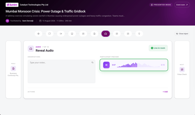Pause the audio preview playback
This screenshot has width=195, height=115.
point(106,65)
